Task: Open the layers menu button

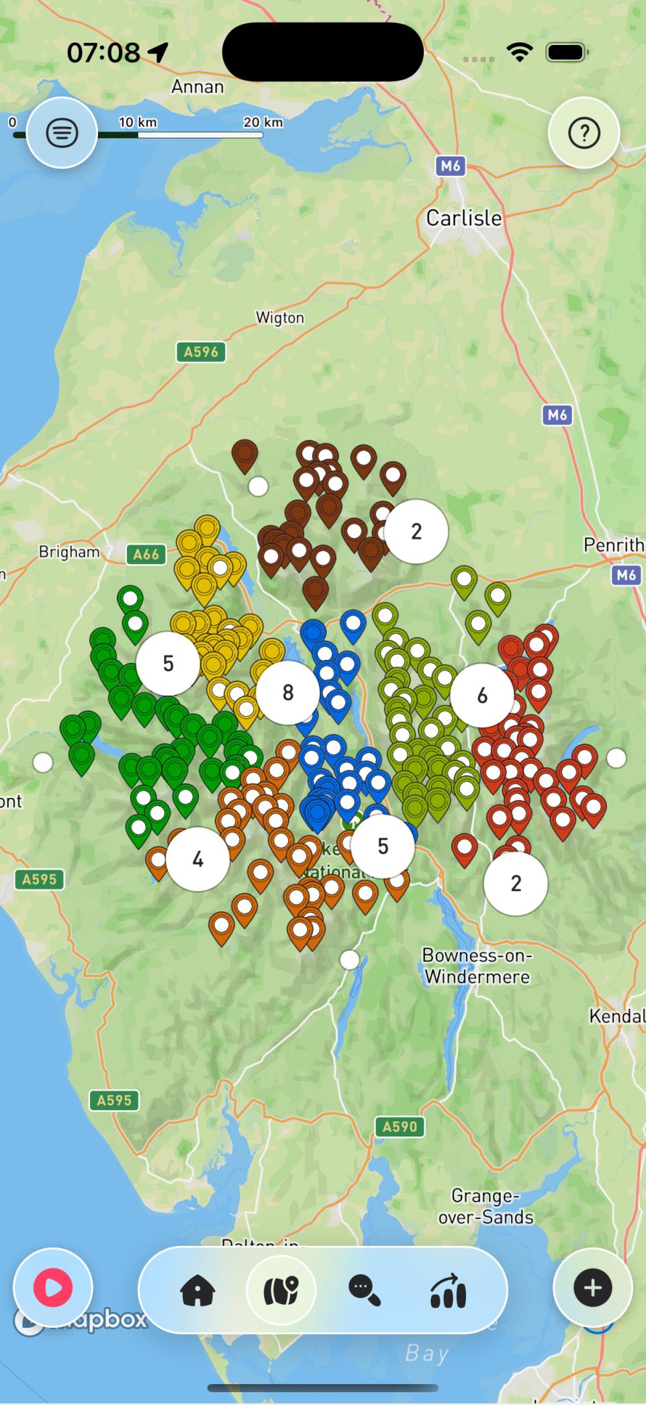Action: point(62,133)
